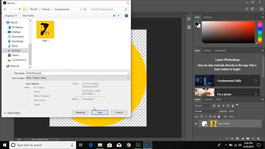The height and width of the screenshot is (149, 265).
Task: Click the Photoshop search magnifier icon
Action: tap(247, 9)
